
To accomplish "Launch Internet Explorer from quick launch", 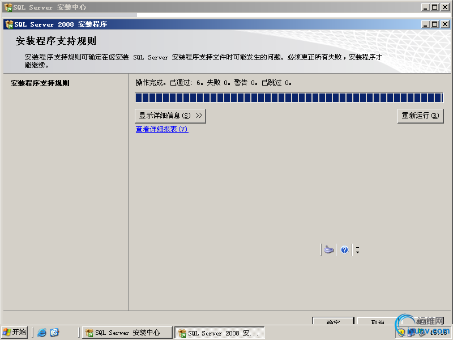I will (42, 333).
